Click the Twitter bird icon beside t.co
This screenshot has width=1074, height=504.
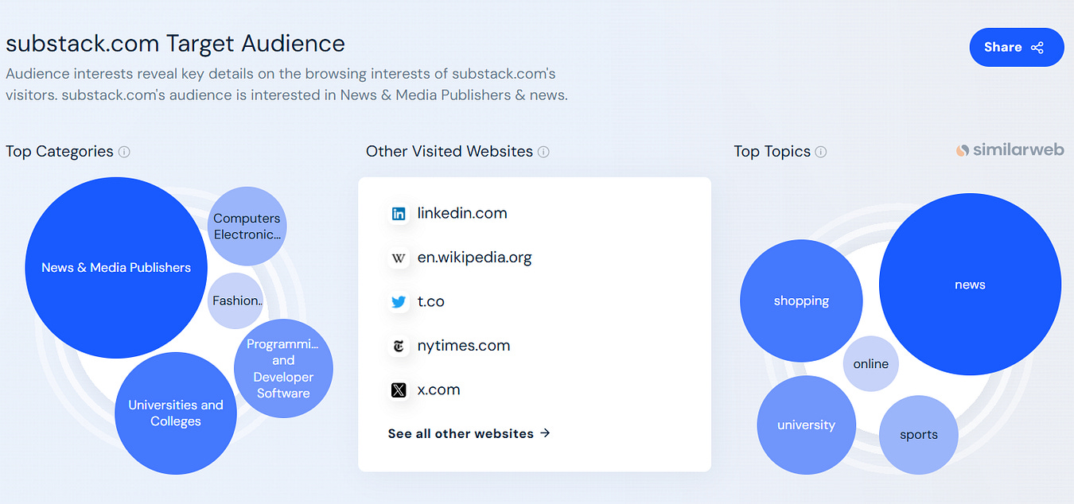(399, 302)
